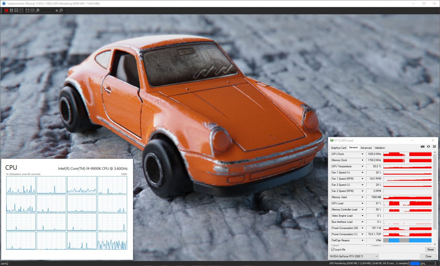Viewport: 440px width, 266px height.
Task: Pause the GPU rendering
Action: pos(11,11)
